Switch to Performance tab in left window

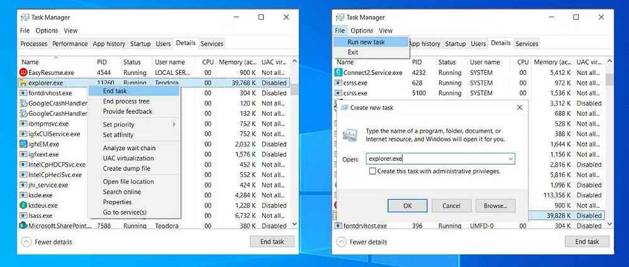pyautogui.click(x=70, y=44)
